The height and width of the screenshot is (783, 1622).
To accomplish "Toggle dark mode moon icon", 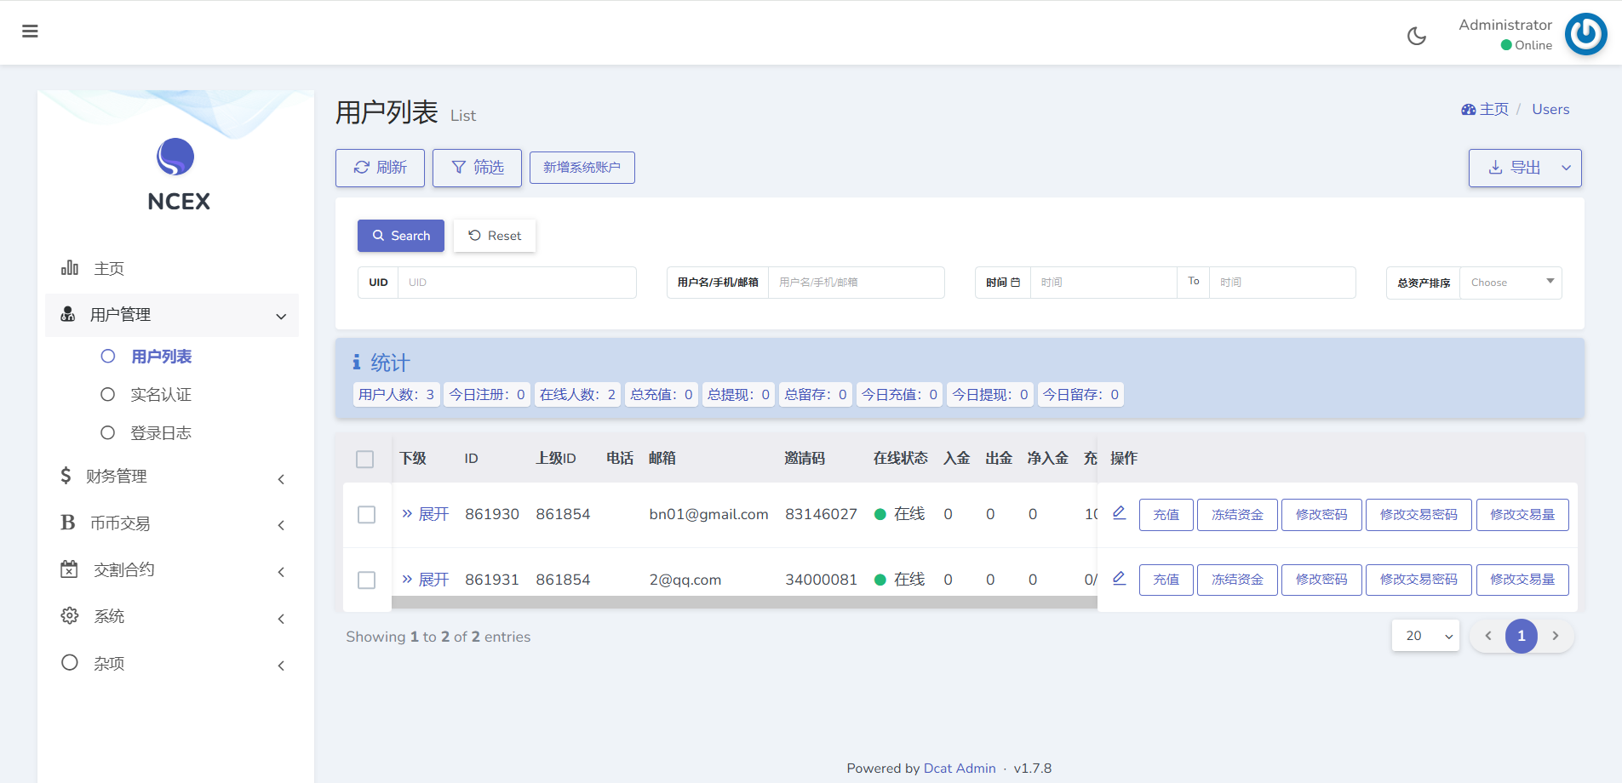I will pyautogui.click(x=1416, y=36).
